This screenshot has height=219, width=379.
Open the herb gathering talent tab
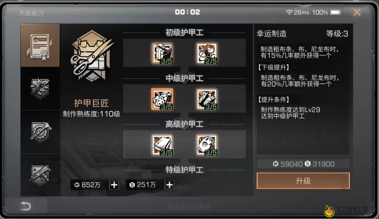pyautogui.click(x=40, y=89)
